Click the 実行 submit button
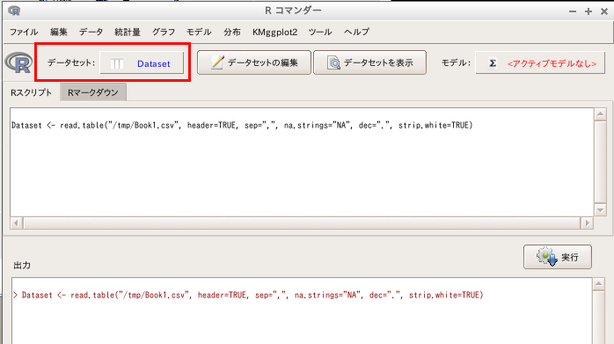614x344 pixels. pos(558,257)
